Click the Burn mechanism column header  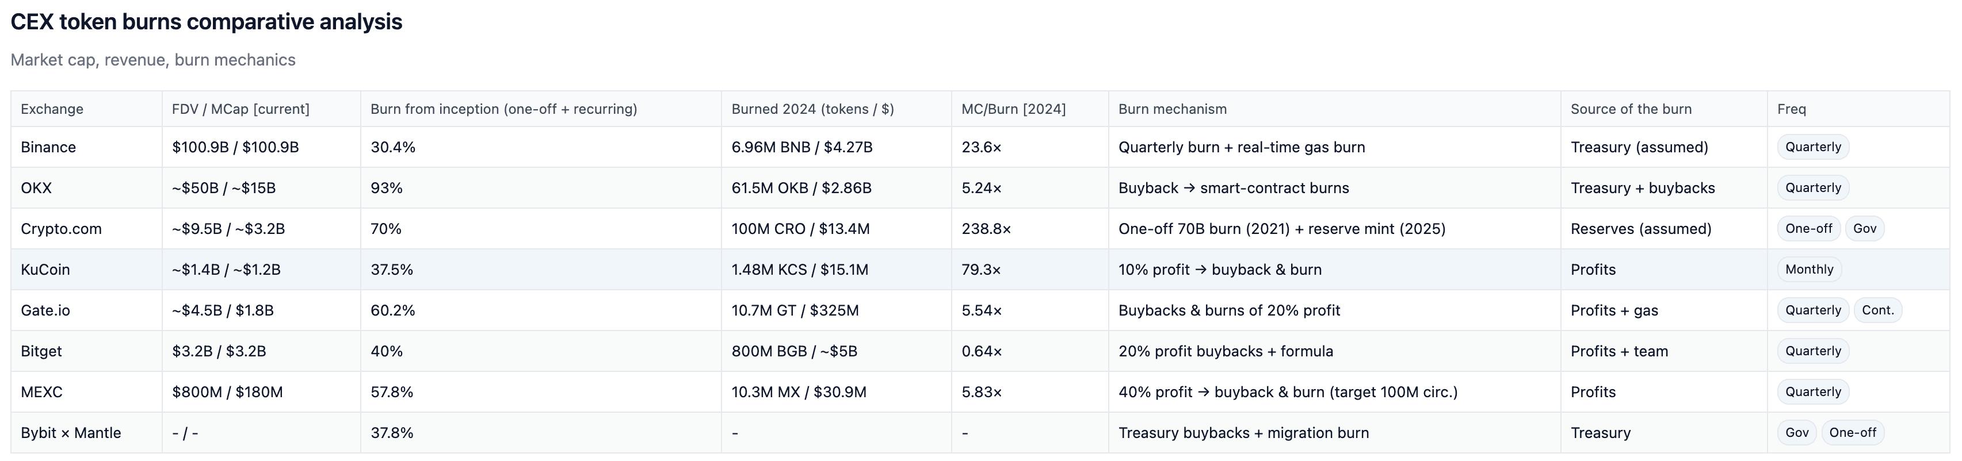coord(1172,109)
